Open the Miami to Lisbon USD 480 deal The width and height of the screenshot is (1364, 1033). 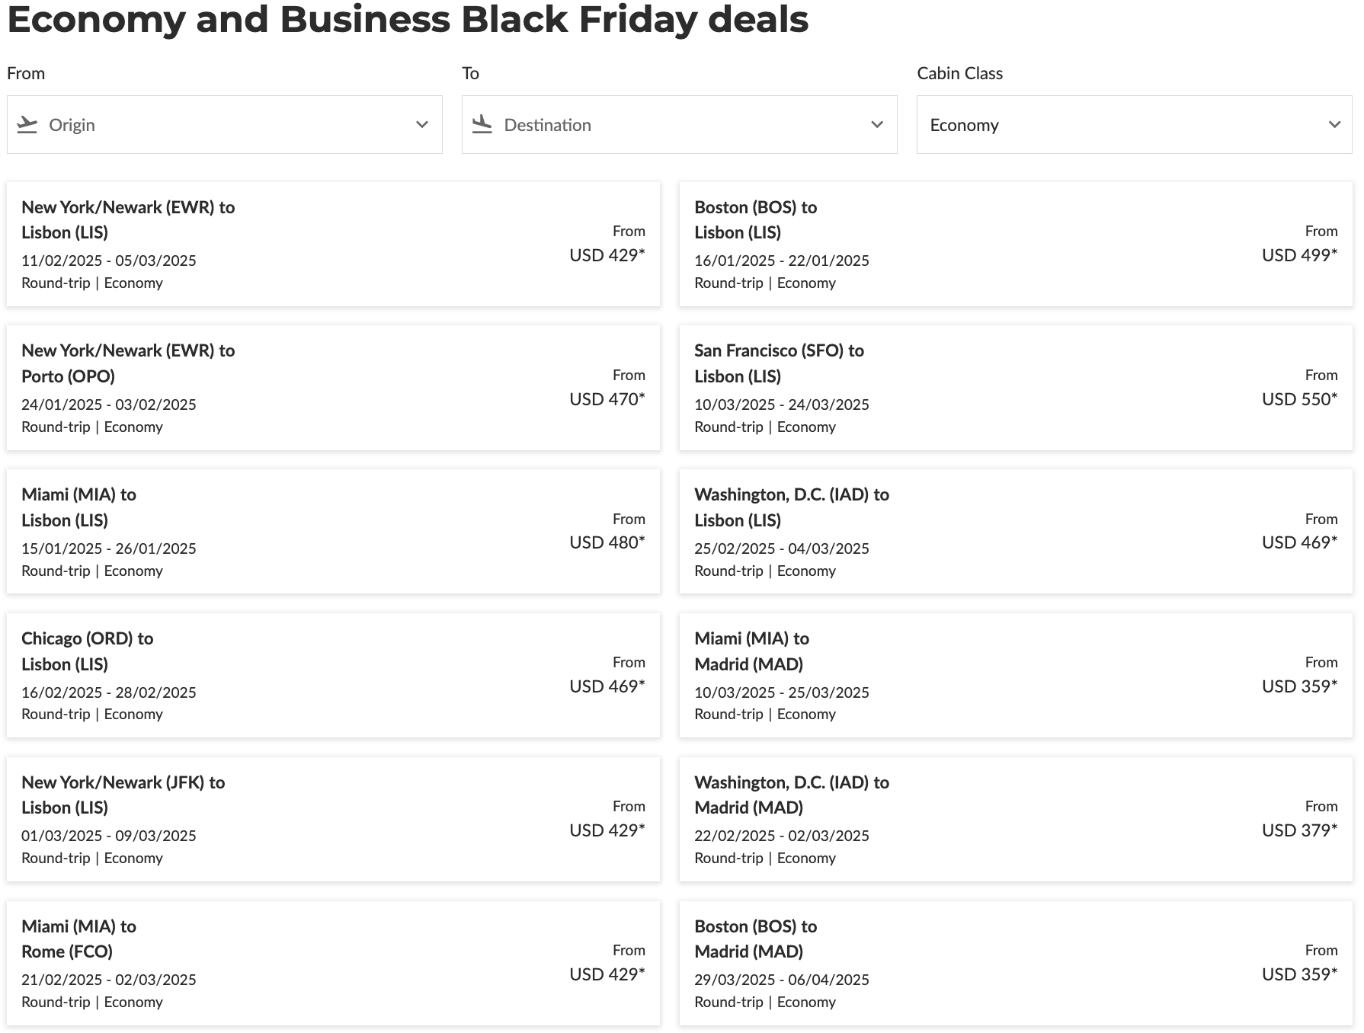[x=333, y=532]
